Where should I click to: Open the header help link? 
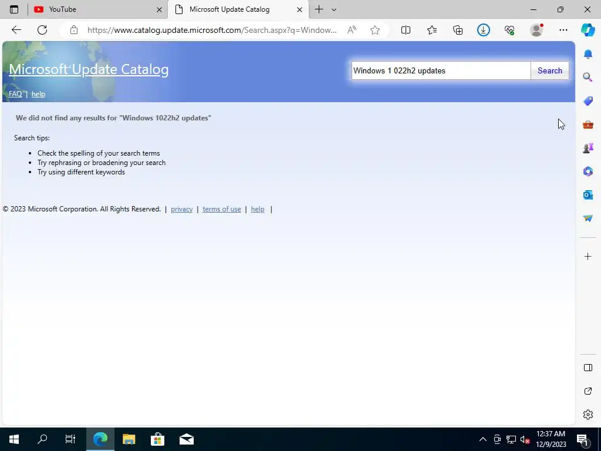38,94
